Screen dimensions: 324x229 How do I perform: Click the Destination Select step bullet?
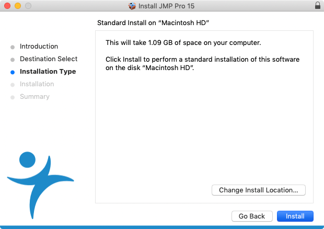tap(13, 60)
